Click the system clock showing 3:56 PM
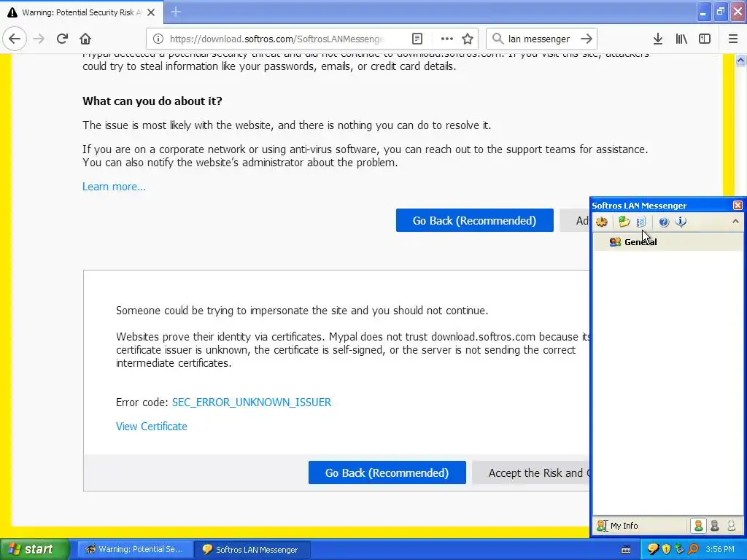Viewport: 747px width, 560px height. pyautogui.click(x=720, y=550)
